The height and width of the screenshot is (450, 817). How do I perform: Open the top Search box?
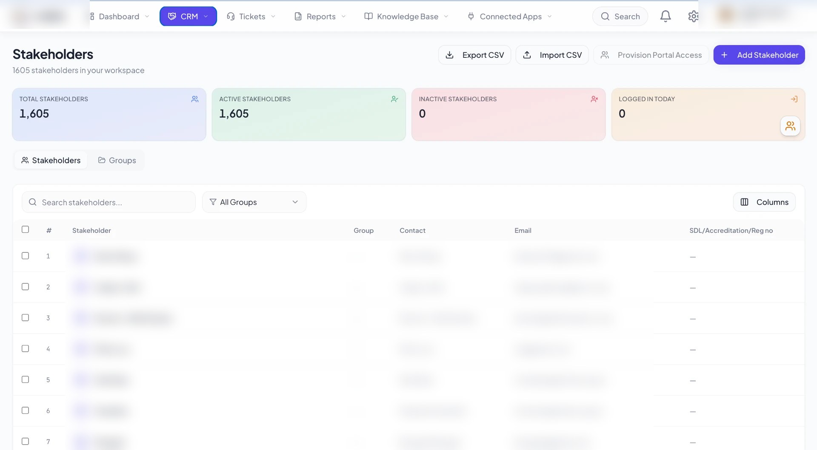[620, 16]
